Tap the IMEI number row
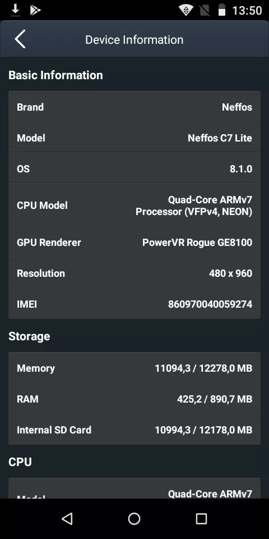The height and width of the screenshot is (539, 269). click(x=134, y=304)
